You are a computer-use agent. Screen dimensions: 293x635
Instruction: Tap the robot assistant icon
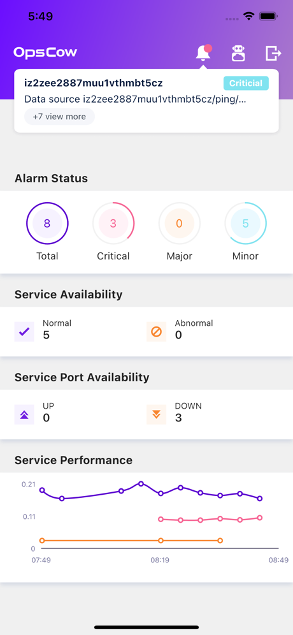[x=238, y=53]
